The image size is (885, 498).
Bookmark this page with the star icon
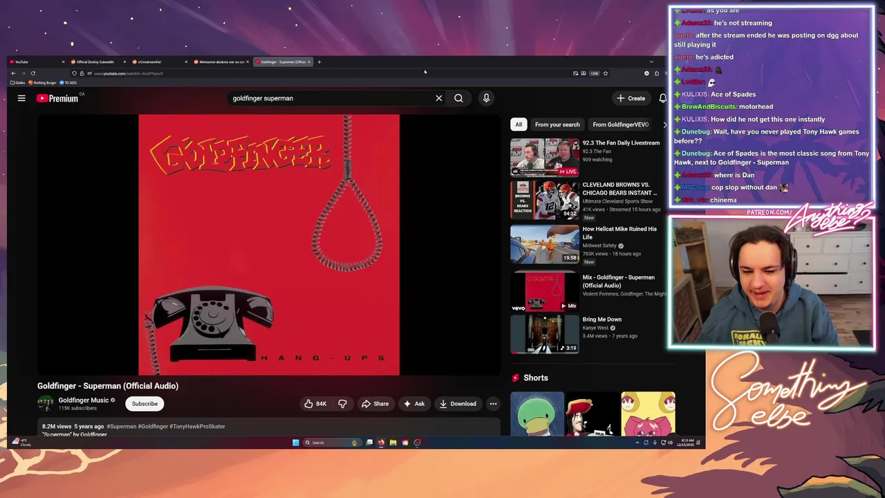605,73
